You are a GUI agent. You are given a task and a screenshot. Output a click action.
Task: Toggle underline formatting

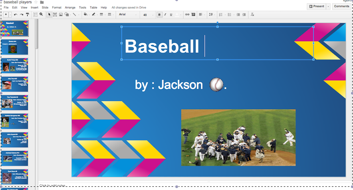point(171,15)
